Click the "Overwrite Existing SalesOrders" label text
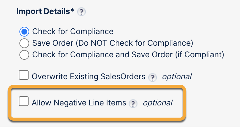This screenshot has height=131, width=240. 89,76
